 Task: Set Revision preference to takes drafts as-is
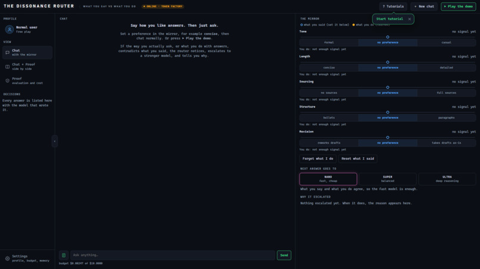pos(446,143)
